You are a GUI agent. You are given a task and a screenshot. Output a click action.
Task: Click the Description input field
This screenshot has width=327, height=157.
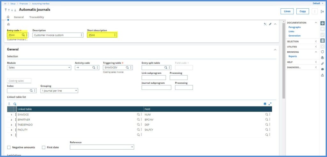(x=56, y=35)
